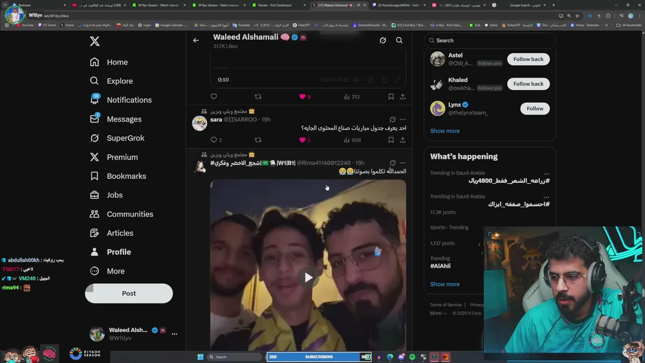Expand the More footer link
This screenshot has height=363, width=645.
click(438, 313)
